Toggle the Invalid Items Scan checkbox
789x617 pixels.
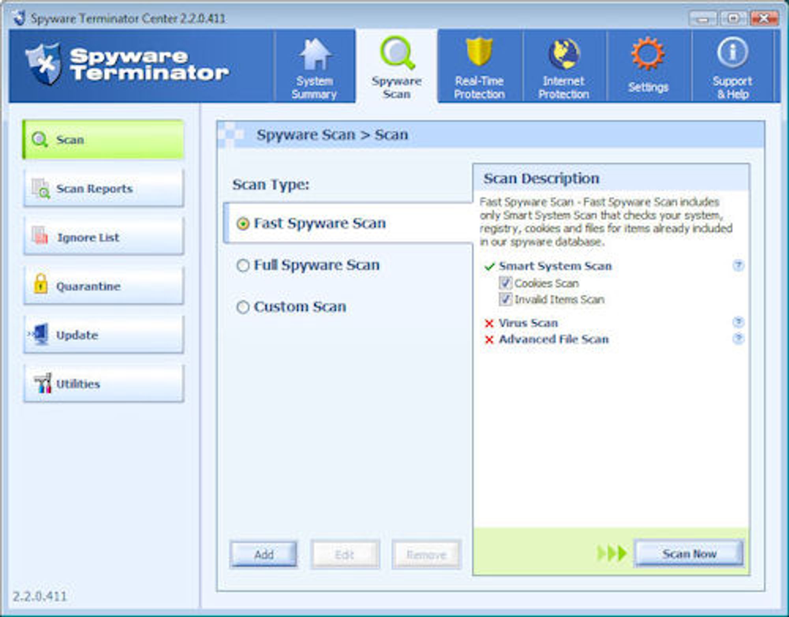(x=505, y=299)
